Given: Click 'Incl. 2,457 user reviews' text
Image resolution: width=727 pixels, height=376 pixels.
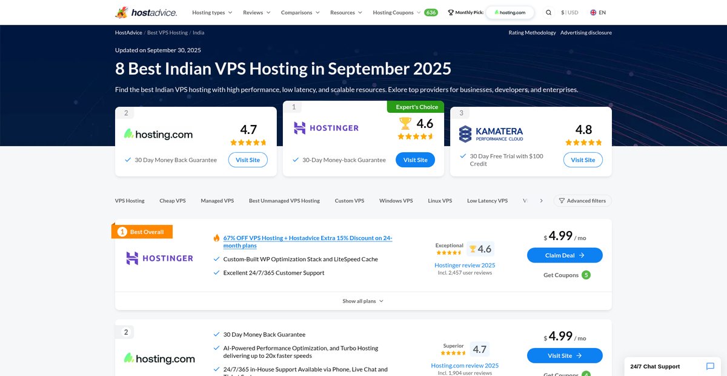Looking at the screenshot, I should (x=465, y=273).
